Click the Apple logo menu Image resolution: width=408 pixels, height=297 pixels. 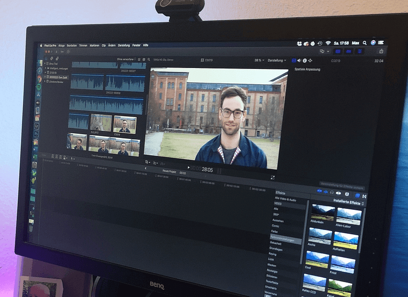coord(41,46)
